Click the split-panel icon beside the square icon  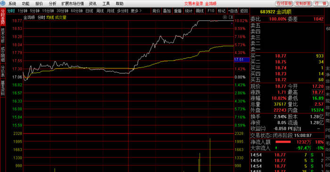[231, 17]
